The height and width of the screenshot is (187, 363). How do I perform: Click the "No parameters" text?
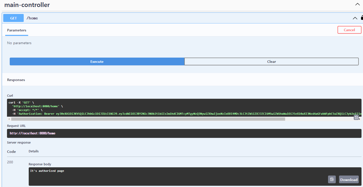tap(19, 43)
